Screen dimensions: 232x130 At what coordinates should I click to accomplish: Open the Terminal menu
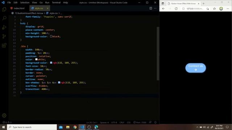56,3
